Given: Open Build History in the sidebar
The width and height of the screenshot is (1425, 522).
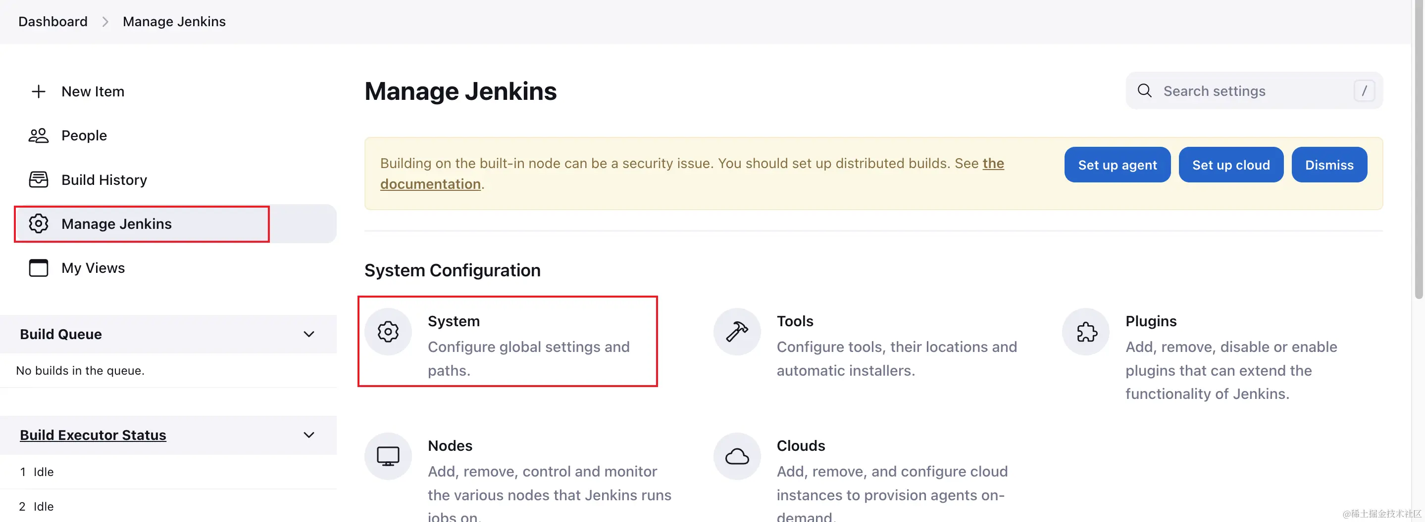Looking at the screenshot, I should click(x=104, y=179).
